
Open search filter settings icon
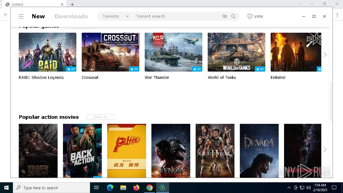(x=225, y=16)
